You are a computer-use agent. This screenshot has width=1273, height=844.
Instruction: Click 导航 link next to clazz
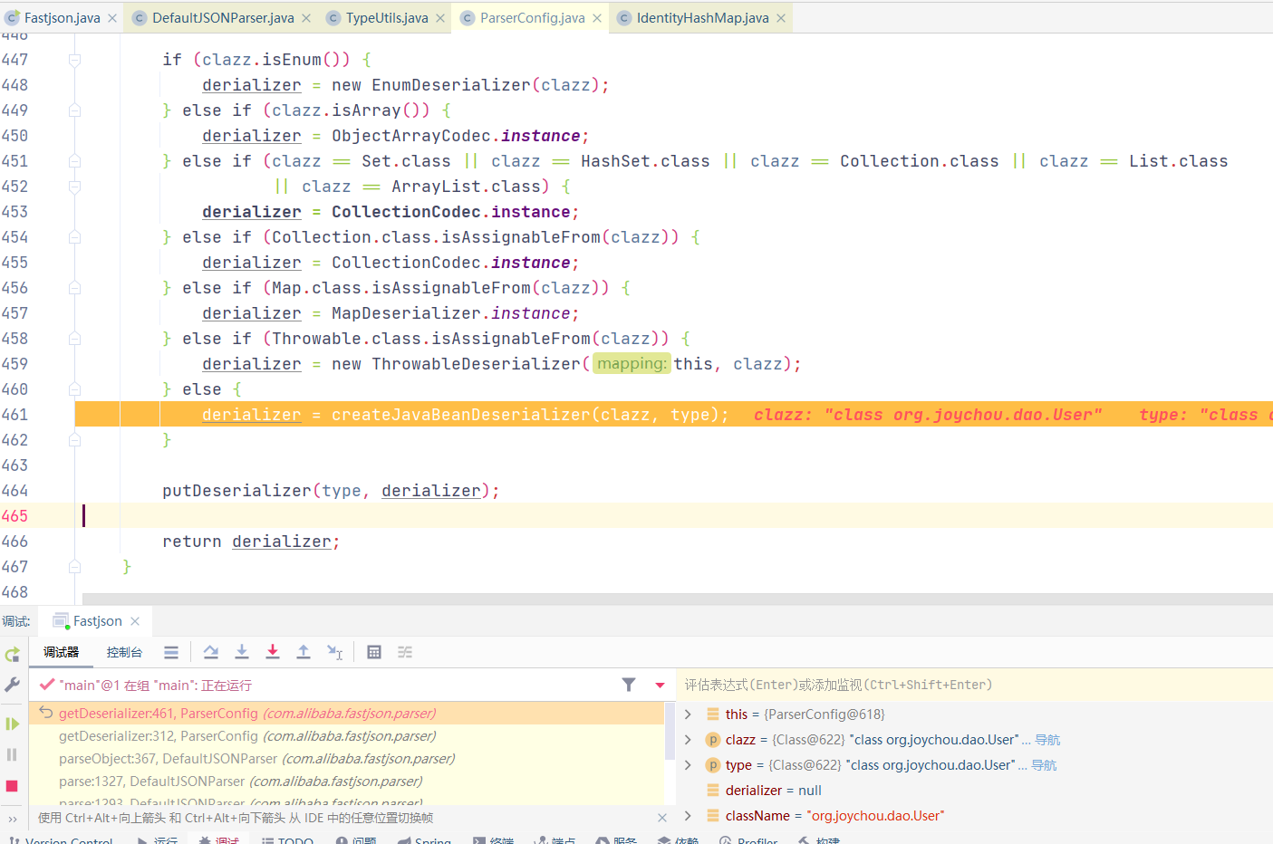(1047, 740)
